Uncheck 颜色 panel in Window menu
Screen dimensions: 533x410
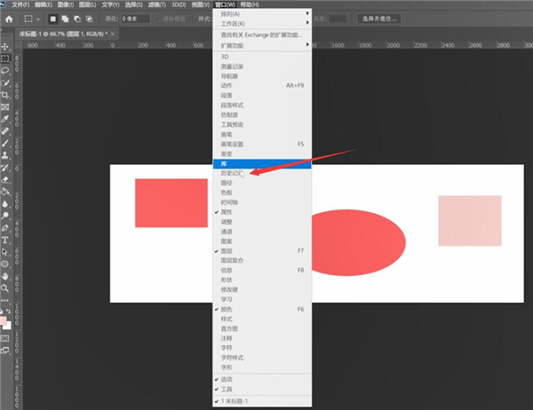(x=262, y=309)
